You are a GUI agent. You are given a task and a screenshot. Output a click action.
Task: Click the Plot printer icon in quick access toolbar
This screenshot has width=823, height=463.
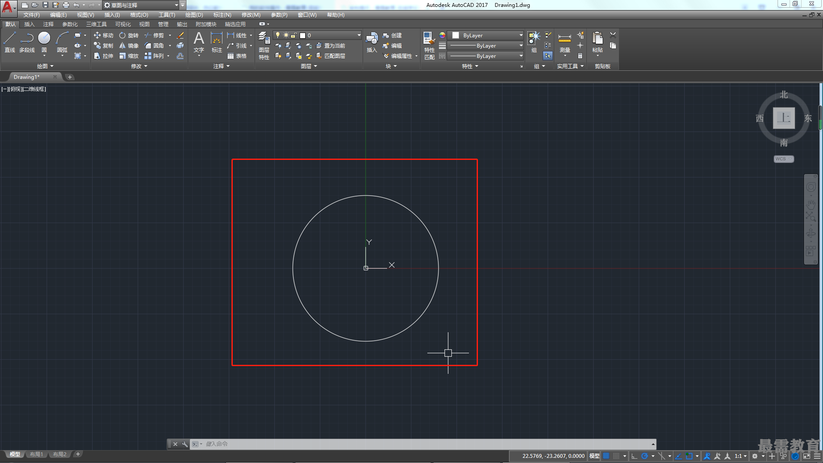tap(66, 5)
